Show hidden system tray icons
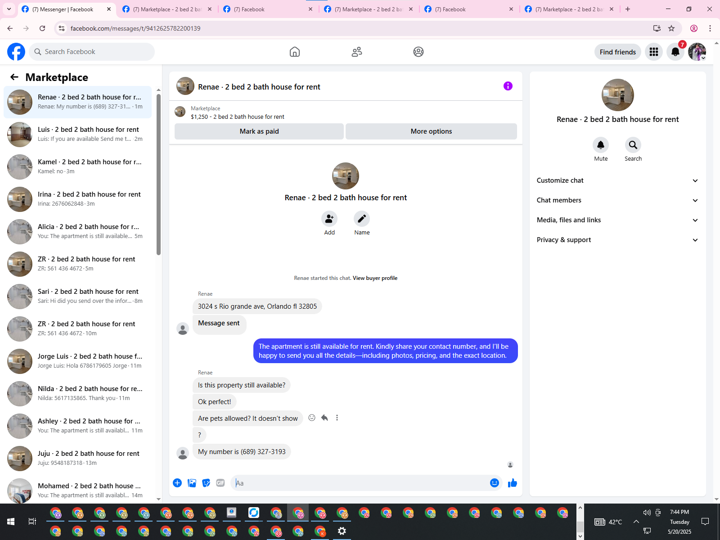The height and width of the screenshot is (540, 720). click(x=636, y=522)
